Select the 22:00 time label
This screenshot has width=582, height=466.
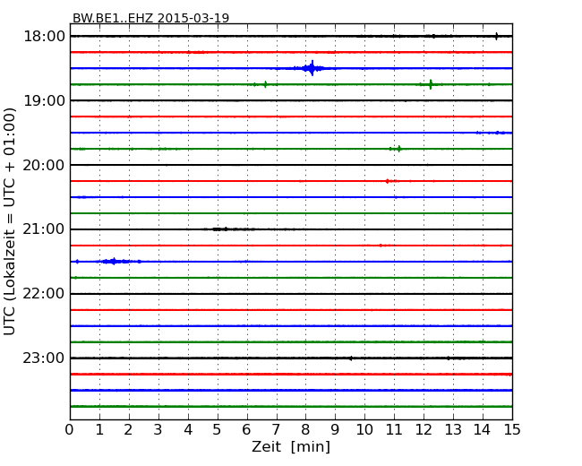tap(44, 294)
